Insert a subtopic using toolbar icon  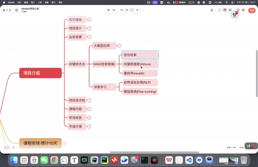[x=114, y=10]
